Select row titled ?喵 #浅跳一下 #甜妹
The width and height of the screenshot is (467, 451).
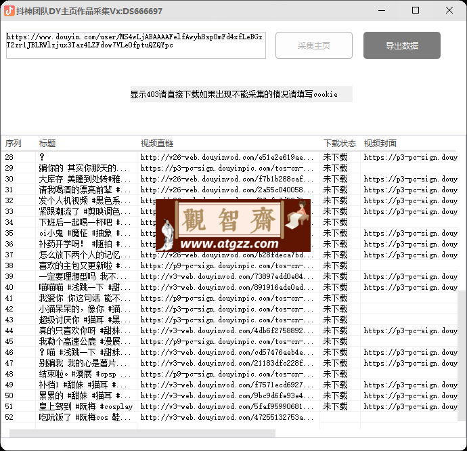[229, 352]
